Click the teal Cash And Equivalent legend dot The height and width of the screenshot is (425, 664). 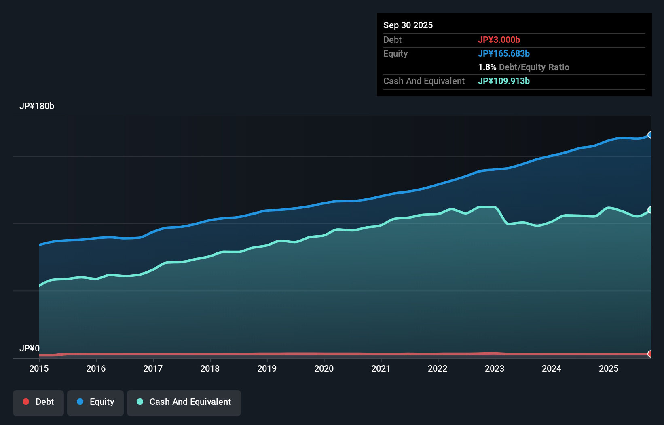(139, 402)
